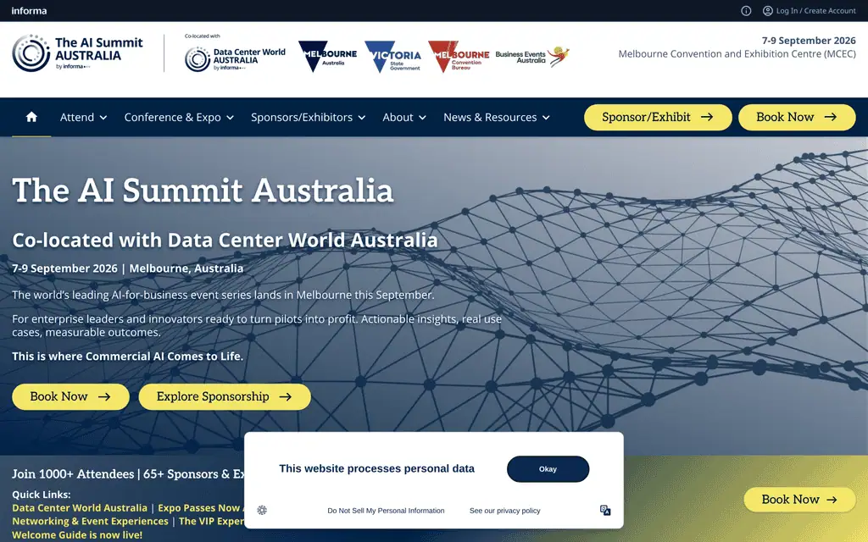The image size is (868, 542).
Task: Click The AI Summit Australia hero heading
Action: (x=203, y=191)
